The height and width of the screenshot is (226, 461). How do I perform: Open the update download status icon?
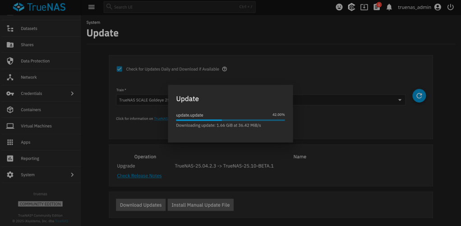[x=364, y=7]
